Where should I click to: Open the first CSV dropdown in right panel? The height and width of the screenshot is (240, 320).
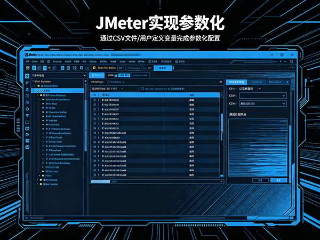(261, 95)
